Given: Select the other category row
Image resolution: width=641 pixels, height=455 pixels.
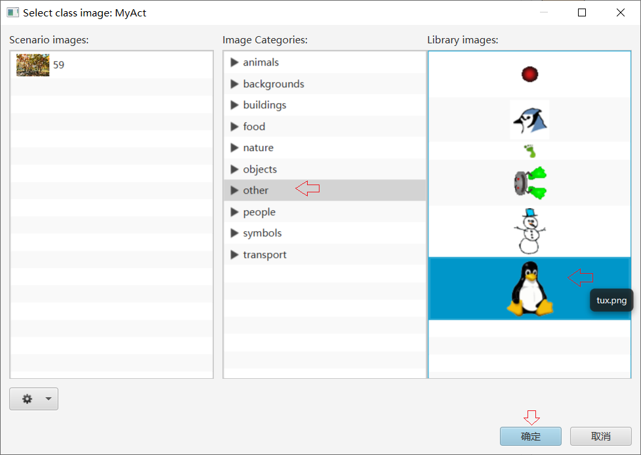Looking at the screenshot, I should (256, 190).
